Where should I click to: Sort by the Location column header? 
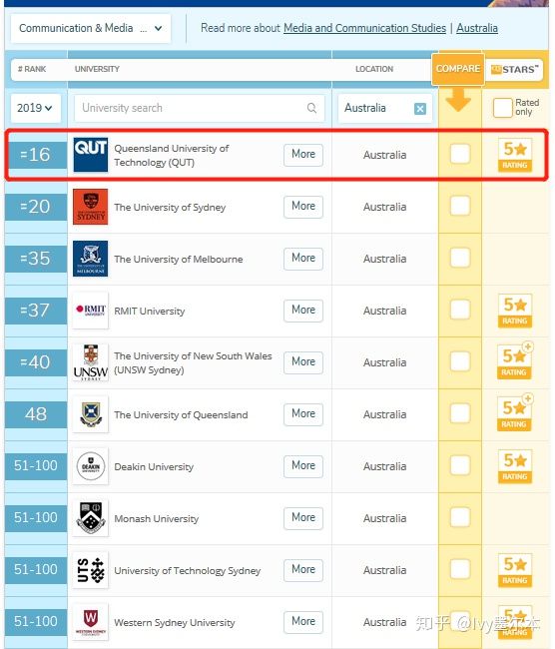(x=374, y=69)
